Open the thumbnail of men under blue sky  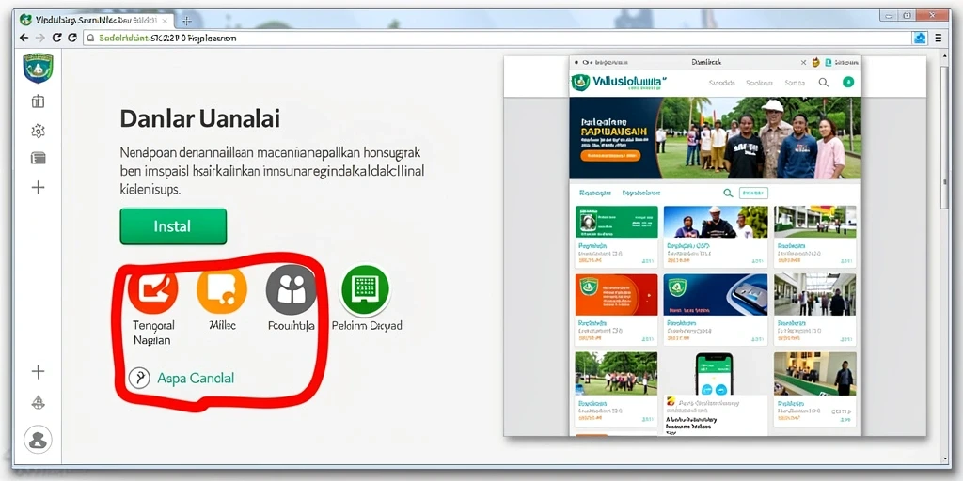(716, 222)
